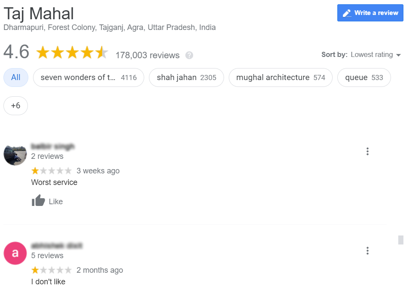Image resolution: width=406 pixels, height=292 pixels.
Task: Open second review's three-dot options menu
Action: click(x=367, y=250)
